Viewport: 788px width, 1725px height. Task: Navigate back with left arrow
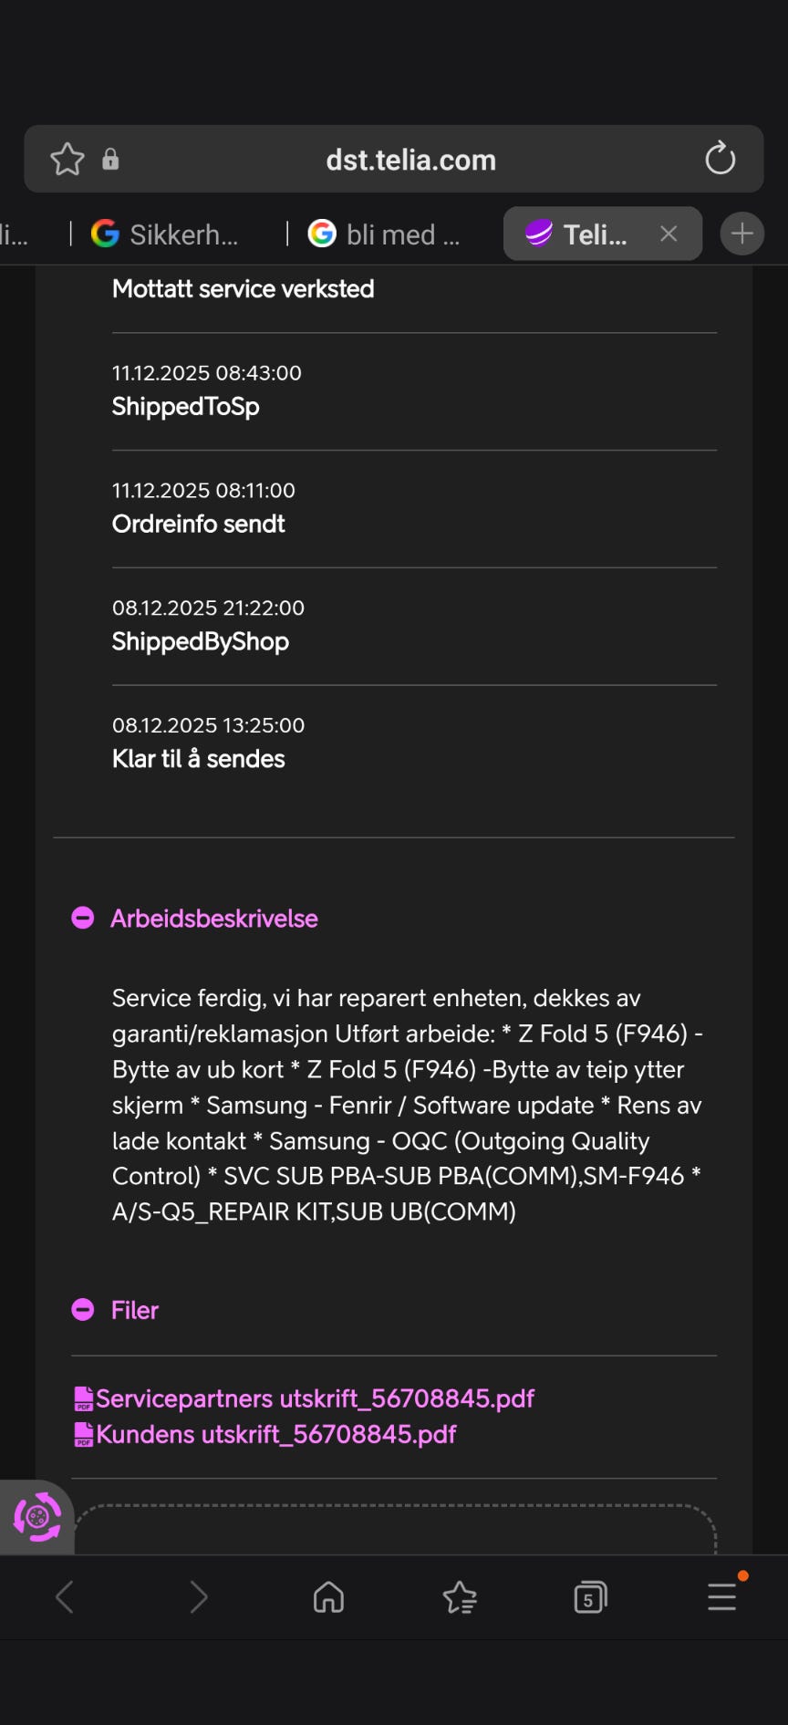click(65, 1596)
